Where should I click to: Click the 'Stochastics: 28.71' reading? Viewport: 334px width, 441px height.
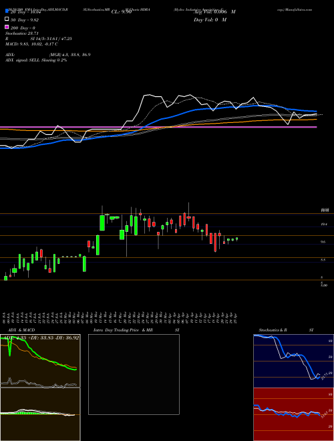pyautogui.click(x=21, y=33)
